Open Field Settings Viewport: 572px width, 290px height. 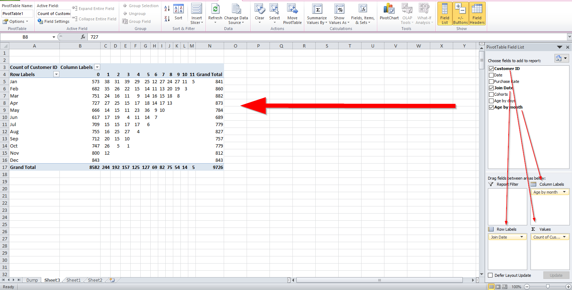point(54,21)
